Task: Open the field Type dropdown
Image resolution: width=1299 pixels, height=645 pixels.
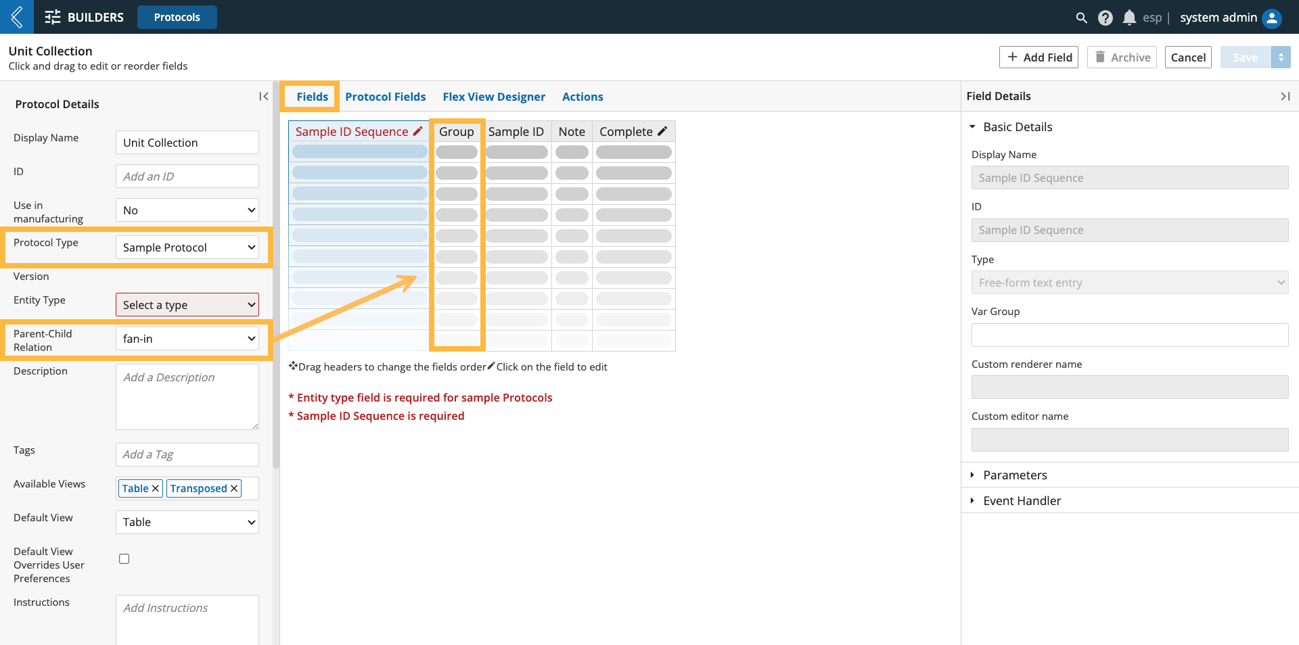Action: (x=1130, y=283)
